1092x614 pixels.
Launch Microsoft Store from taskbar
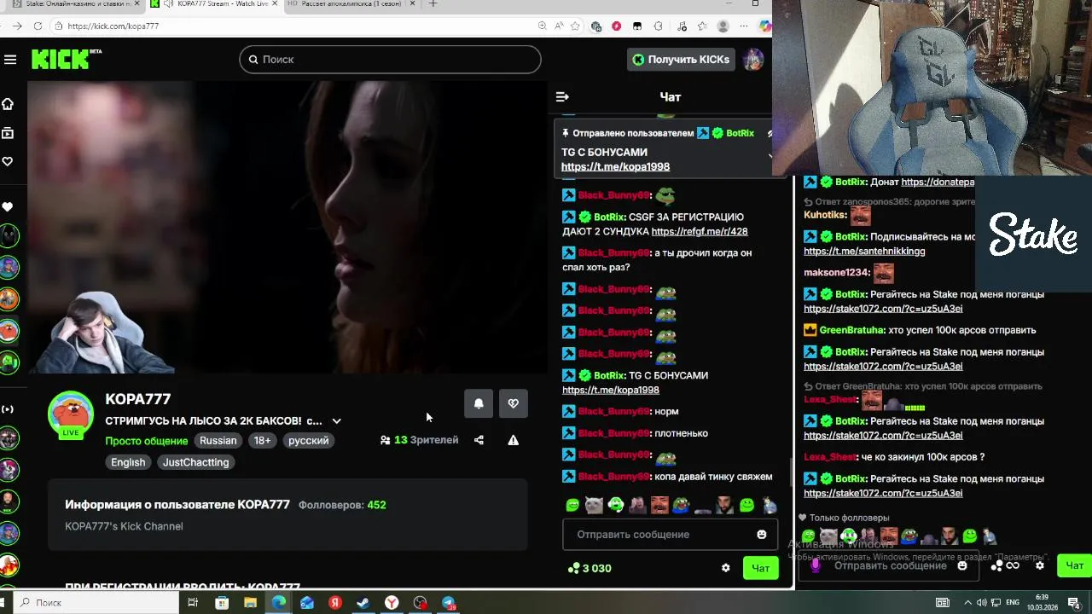[x=222, y=603]
